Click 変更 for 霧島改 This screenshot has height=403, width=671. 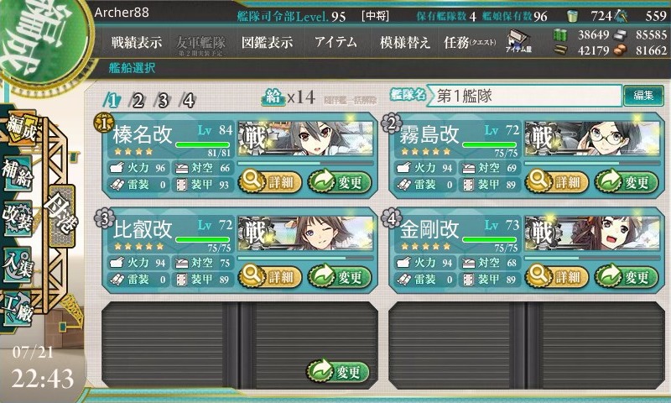coord(626,181)
